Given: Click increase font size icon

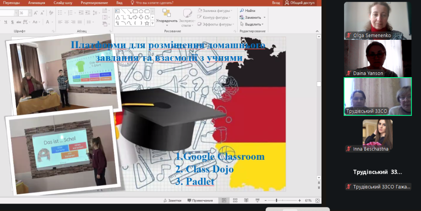Looking at the screenshot, I should tap(35, 13).
